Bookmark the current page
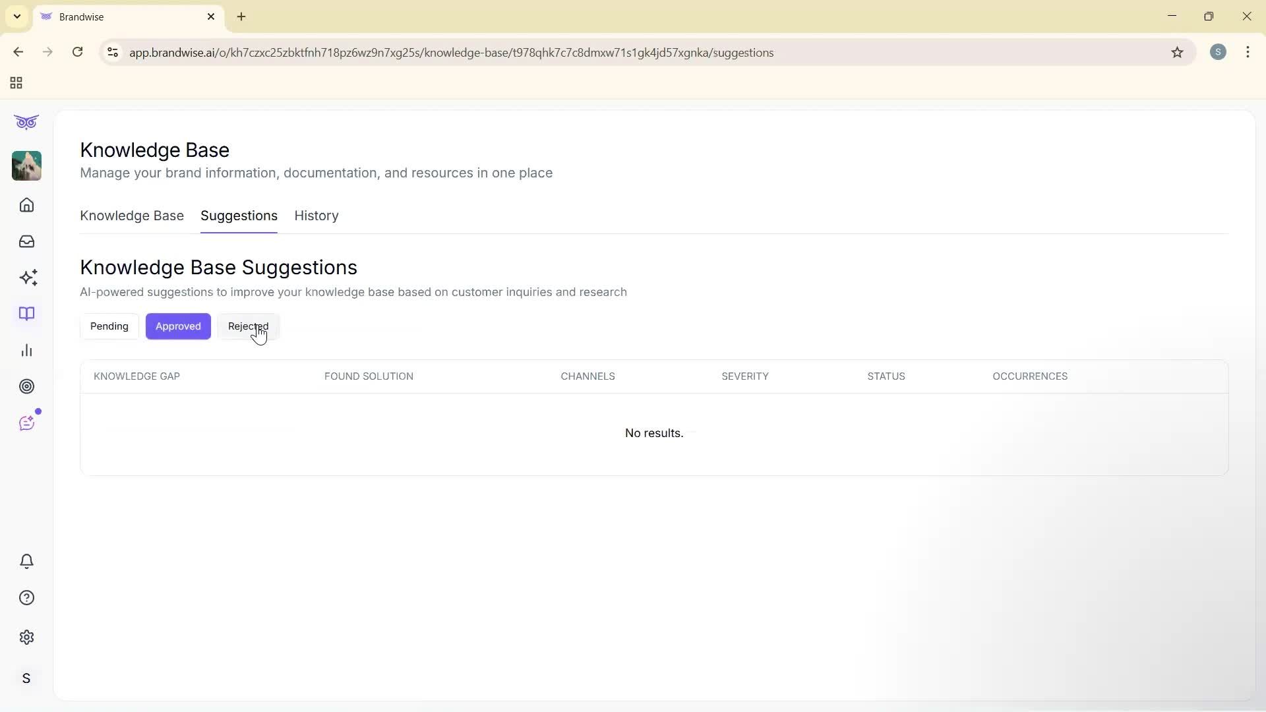The image size is (1266, 712). pyautogui.click(x=1178, y=52)
